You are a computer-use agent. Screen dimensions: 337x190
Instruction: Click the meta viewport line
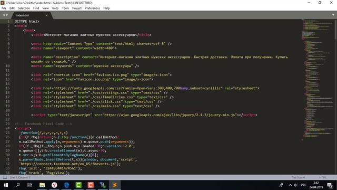(x=74, y=48)
